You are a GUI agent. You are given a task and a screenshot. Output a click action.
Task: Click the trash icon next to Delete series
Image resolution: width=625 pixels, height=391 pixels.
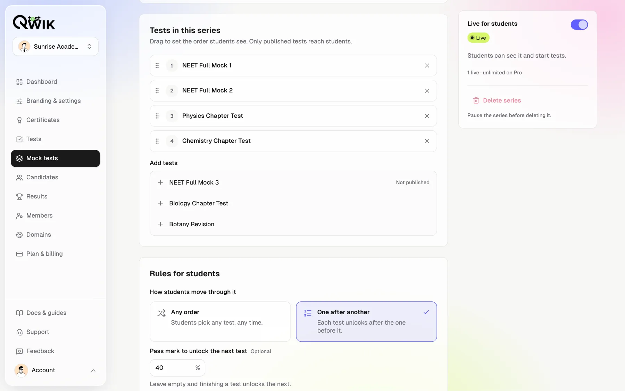pos(476,100)
